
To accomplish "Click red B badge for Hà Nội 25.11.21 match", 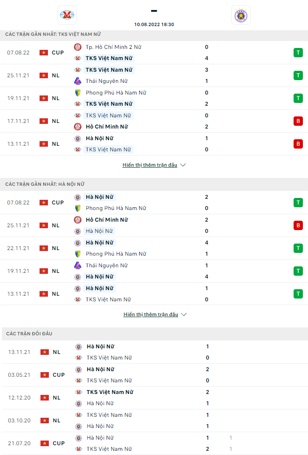I will click(298, 225).
